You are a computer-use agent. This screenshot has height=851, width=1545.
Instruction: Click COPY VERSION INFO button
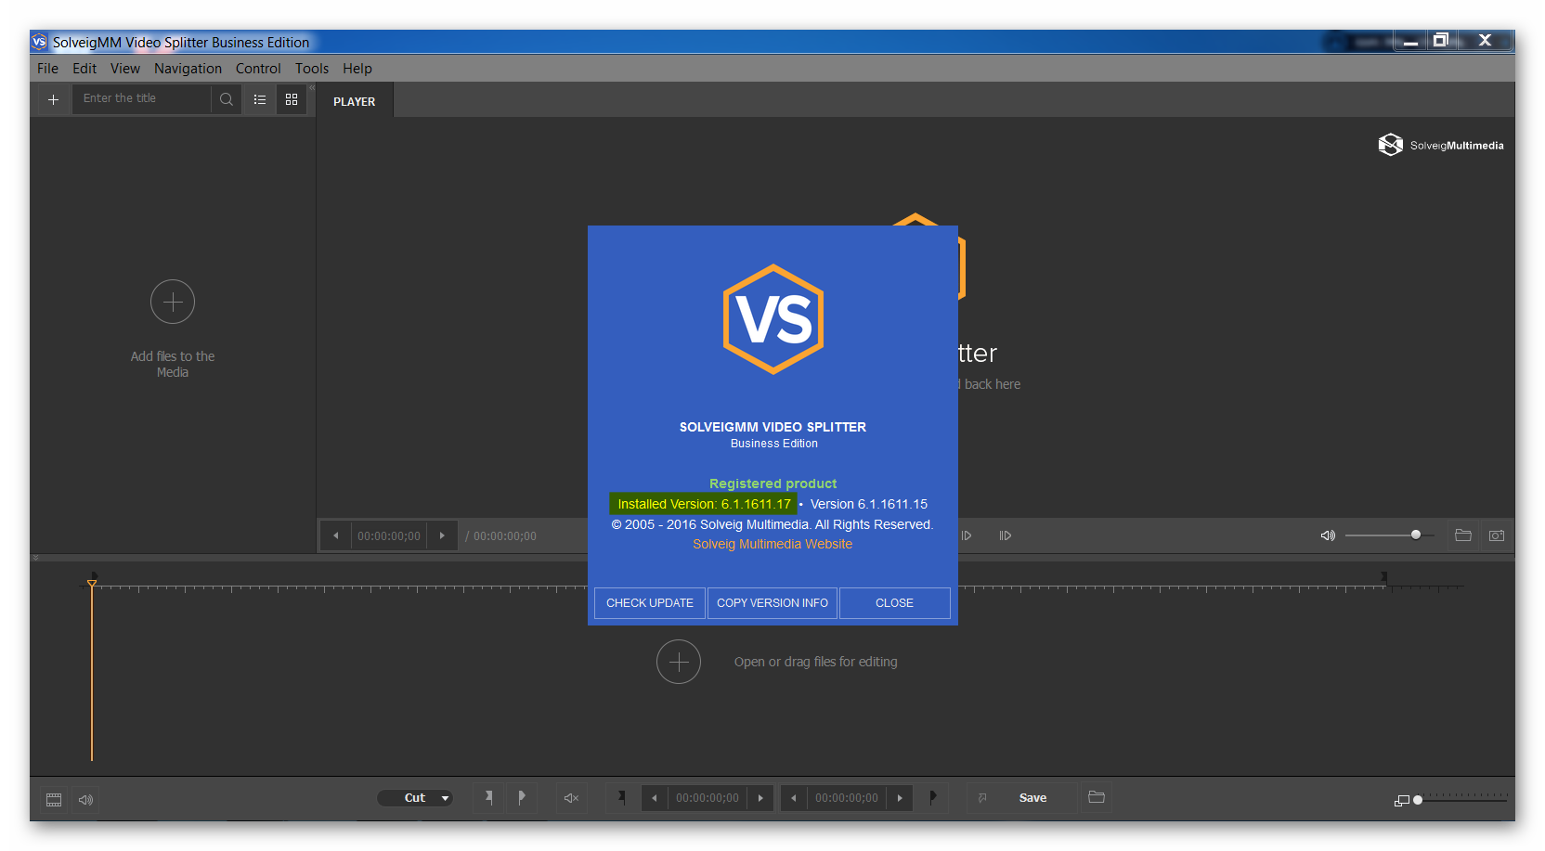coord(772,602)
